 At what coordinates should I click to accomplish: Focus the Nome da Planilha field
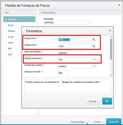point(70,53)
